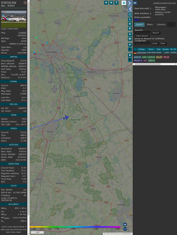Image resolution: width=177 pixels, height=235 pixels.
Task: Toggle the ADS-B source filter
Action: coord(137,57)
